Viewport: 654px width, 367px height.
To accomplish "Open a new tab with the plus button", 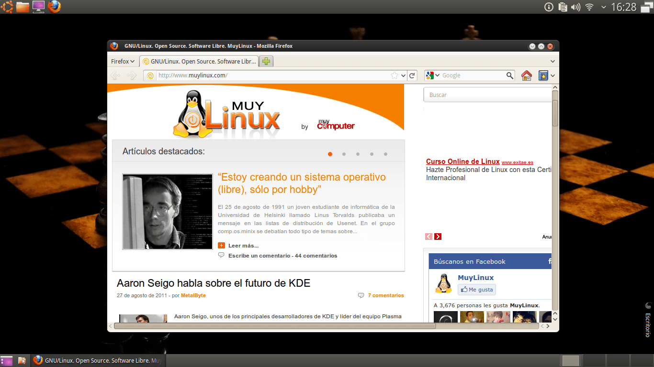I will [266, 61].
